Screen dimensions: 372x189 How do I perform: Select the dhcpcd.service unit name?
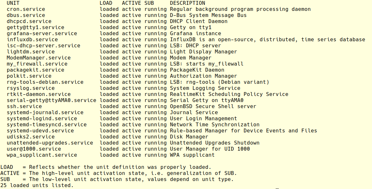[29, 21]
